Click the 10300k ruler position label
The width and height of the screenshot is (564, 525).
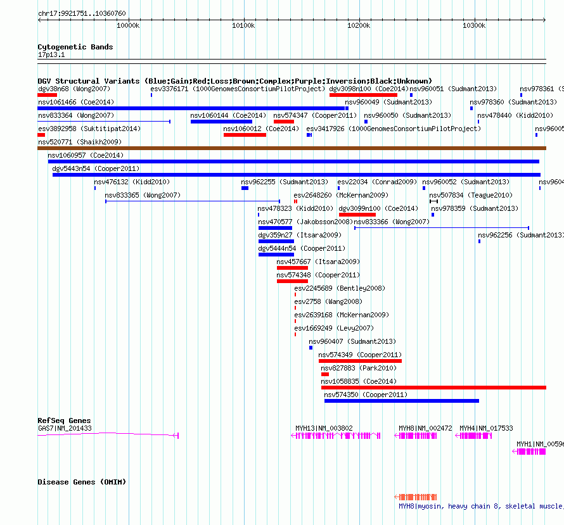474,25
